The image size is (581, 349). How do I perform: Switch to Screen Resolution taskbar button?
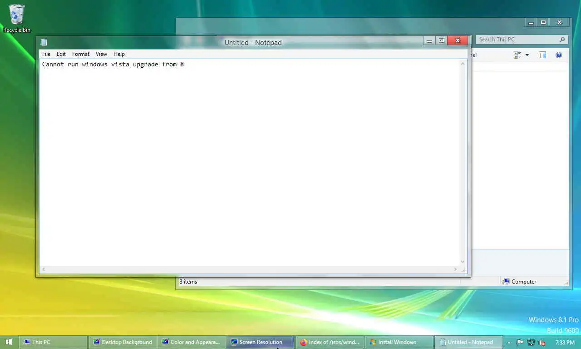(261, 342)
